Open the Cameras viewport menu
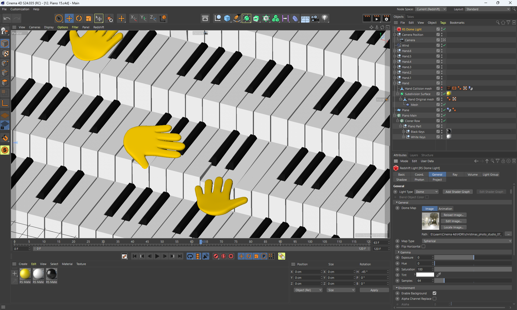517x310 pixels. pyautogui.click(x=34, y=27)
